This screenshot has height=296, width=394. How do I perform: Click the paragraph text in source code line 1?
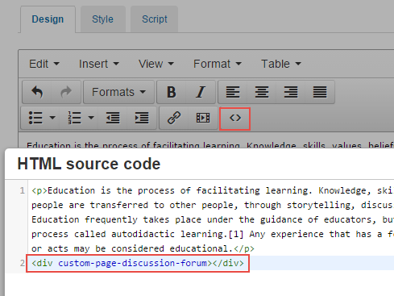(x=212, y=219)
